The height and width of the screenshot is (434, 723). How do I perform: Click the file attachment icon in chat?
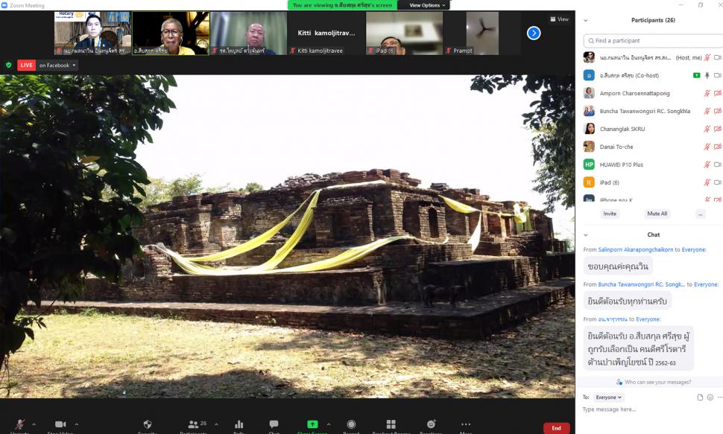[700, 397]
